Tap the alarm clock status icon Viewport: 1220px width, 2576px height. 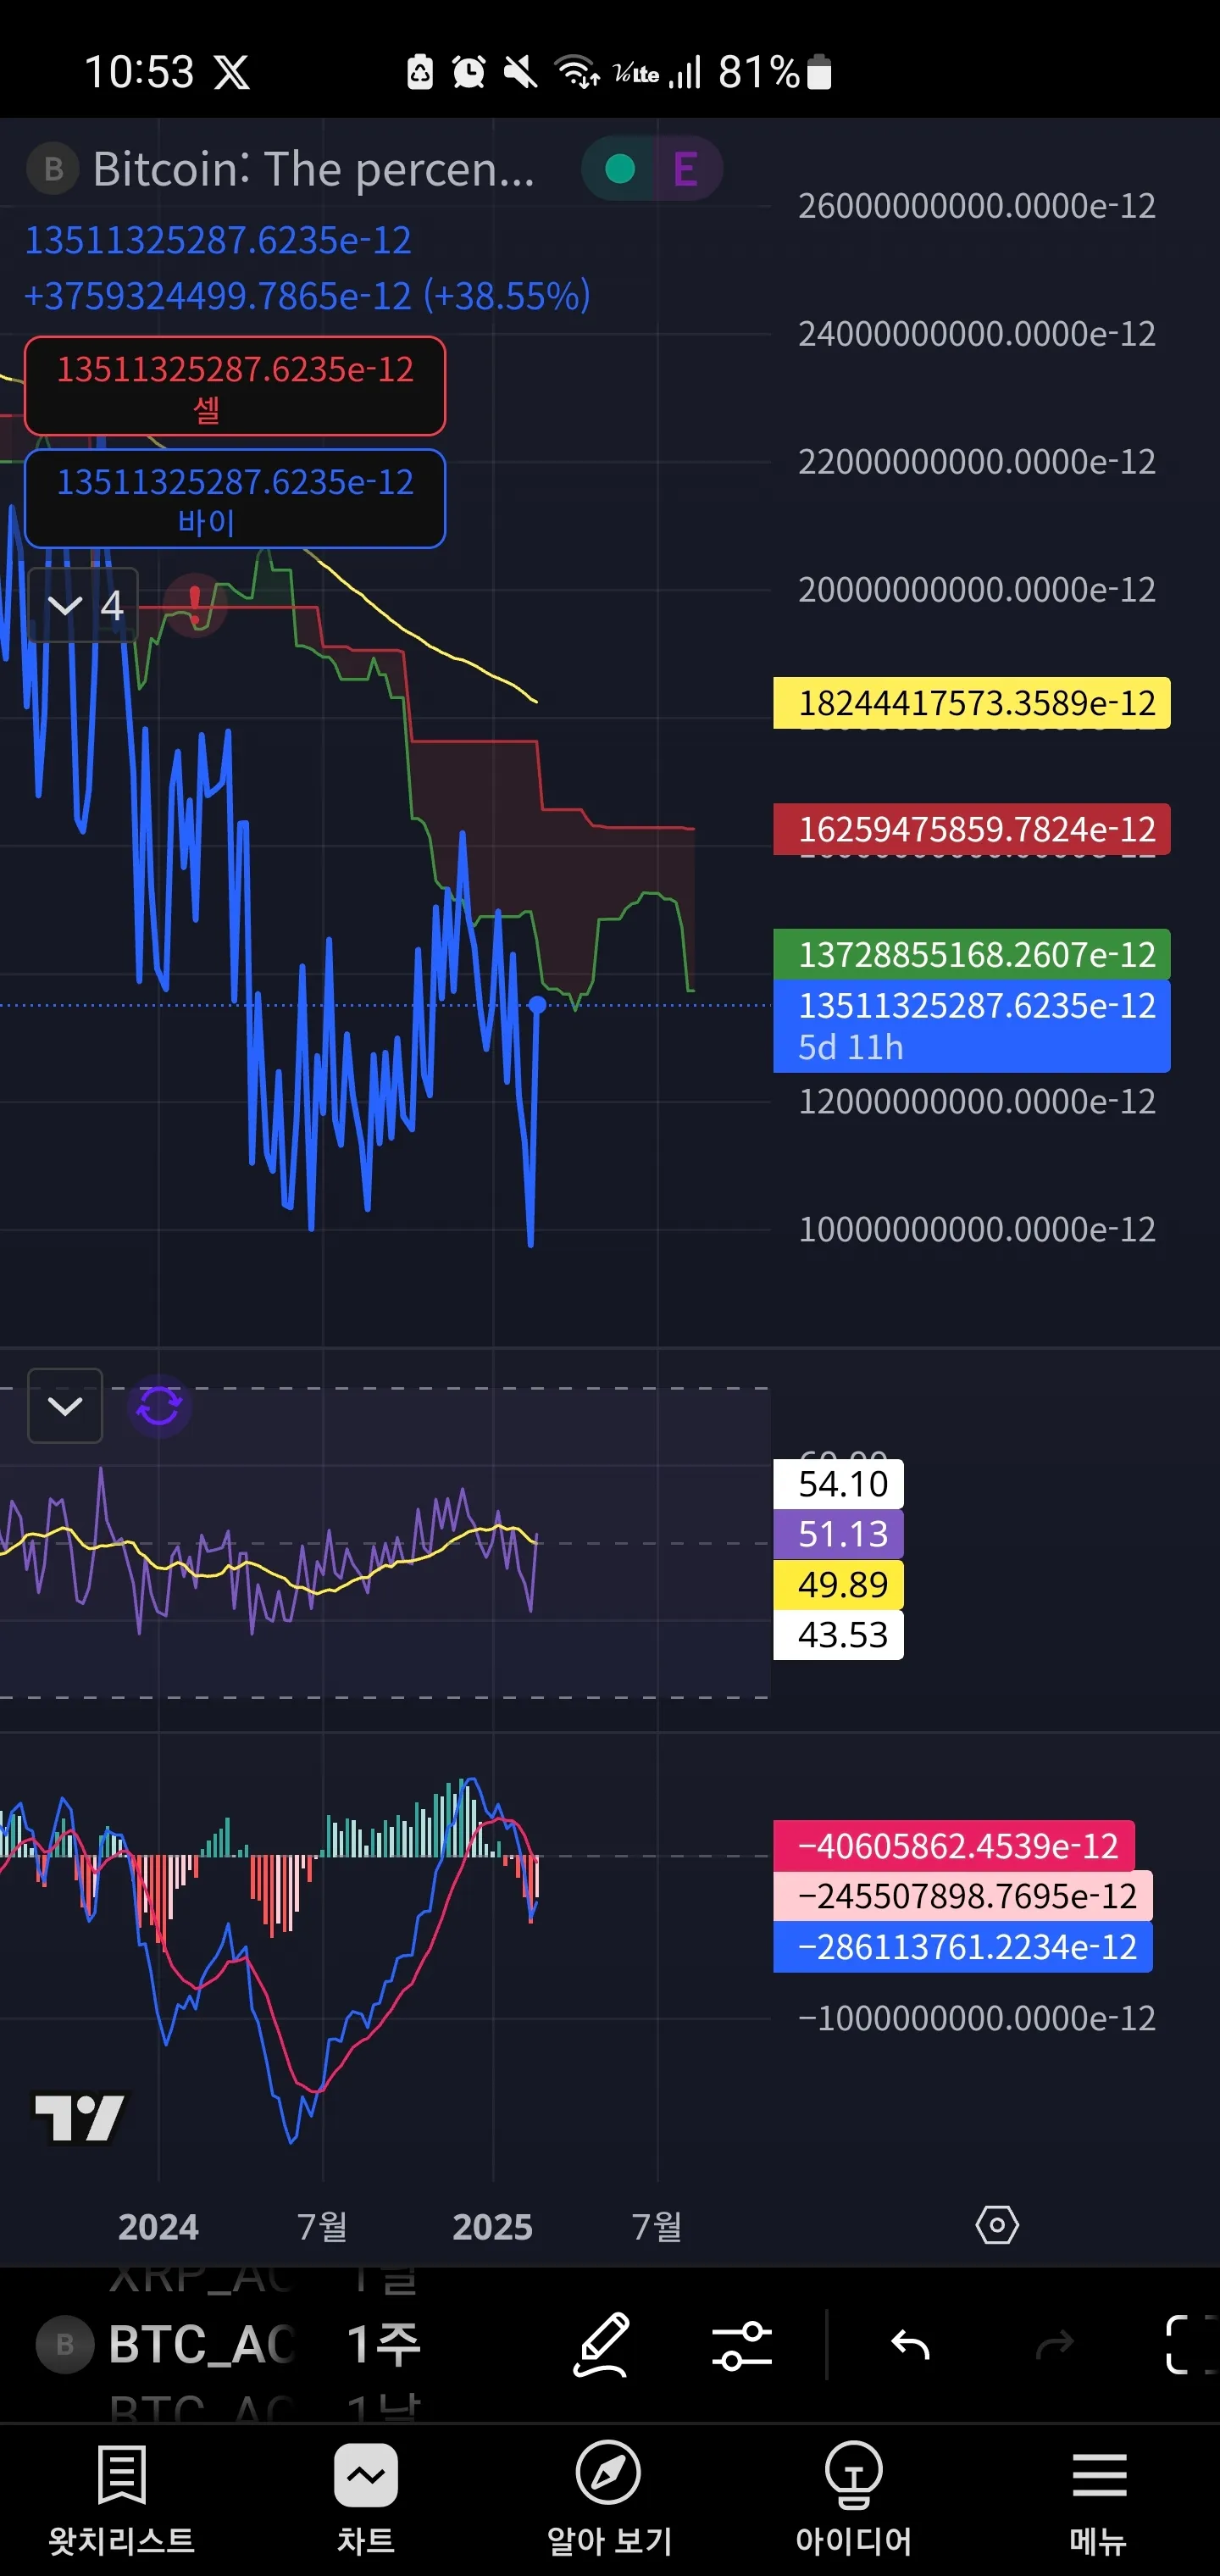468,72
